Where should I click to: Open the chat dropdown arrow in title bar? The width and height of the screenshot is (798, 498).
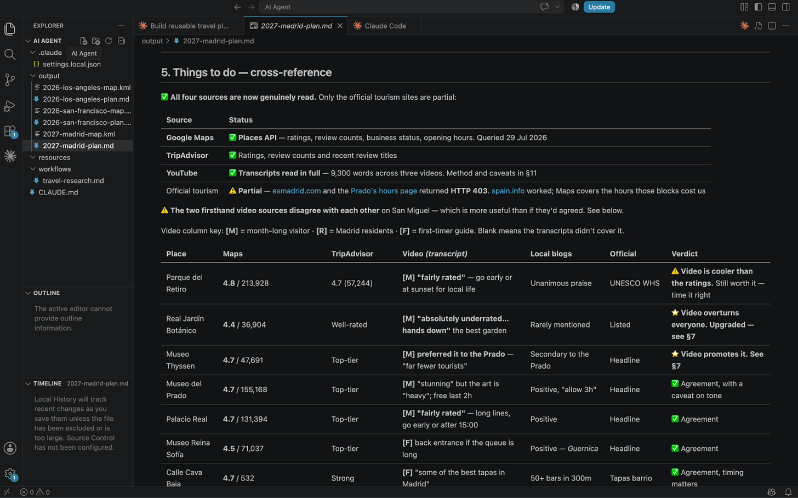pyautogui.click(x=557, y=7)
